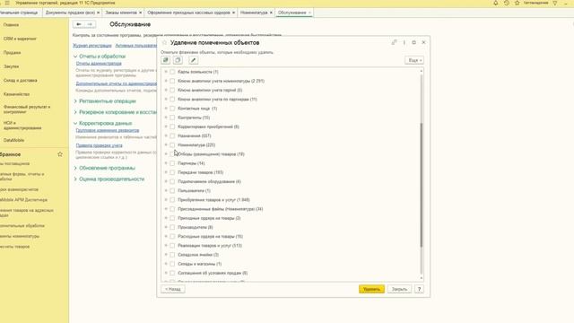Viewport: 574px width, 323px height.
Task: Close the Оформление приходных кассовых ордеров tab
Action: click(233, 13)
